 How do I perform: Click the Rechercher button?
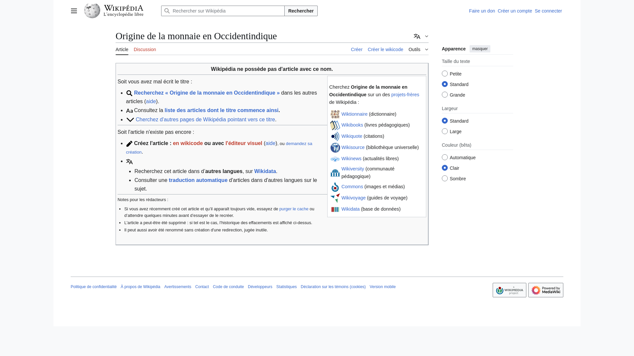click(301, 11)
